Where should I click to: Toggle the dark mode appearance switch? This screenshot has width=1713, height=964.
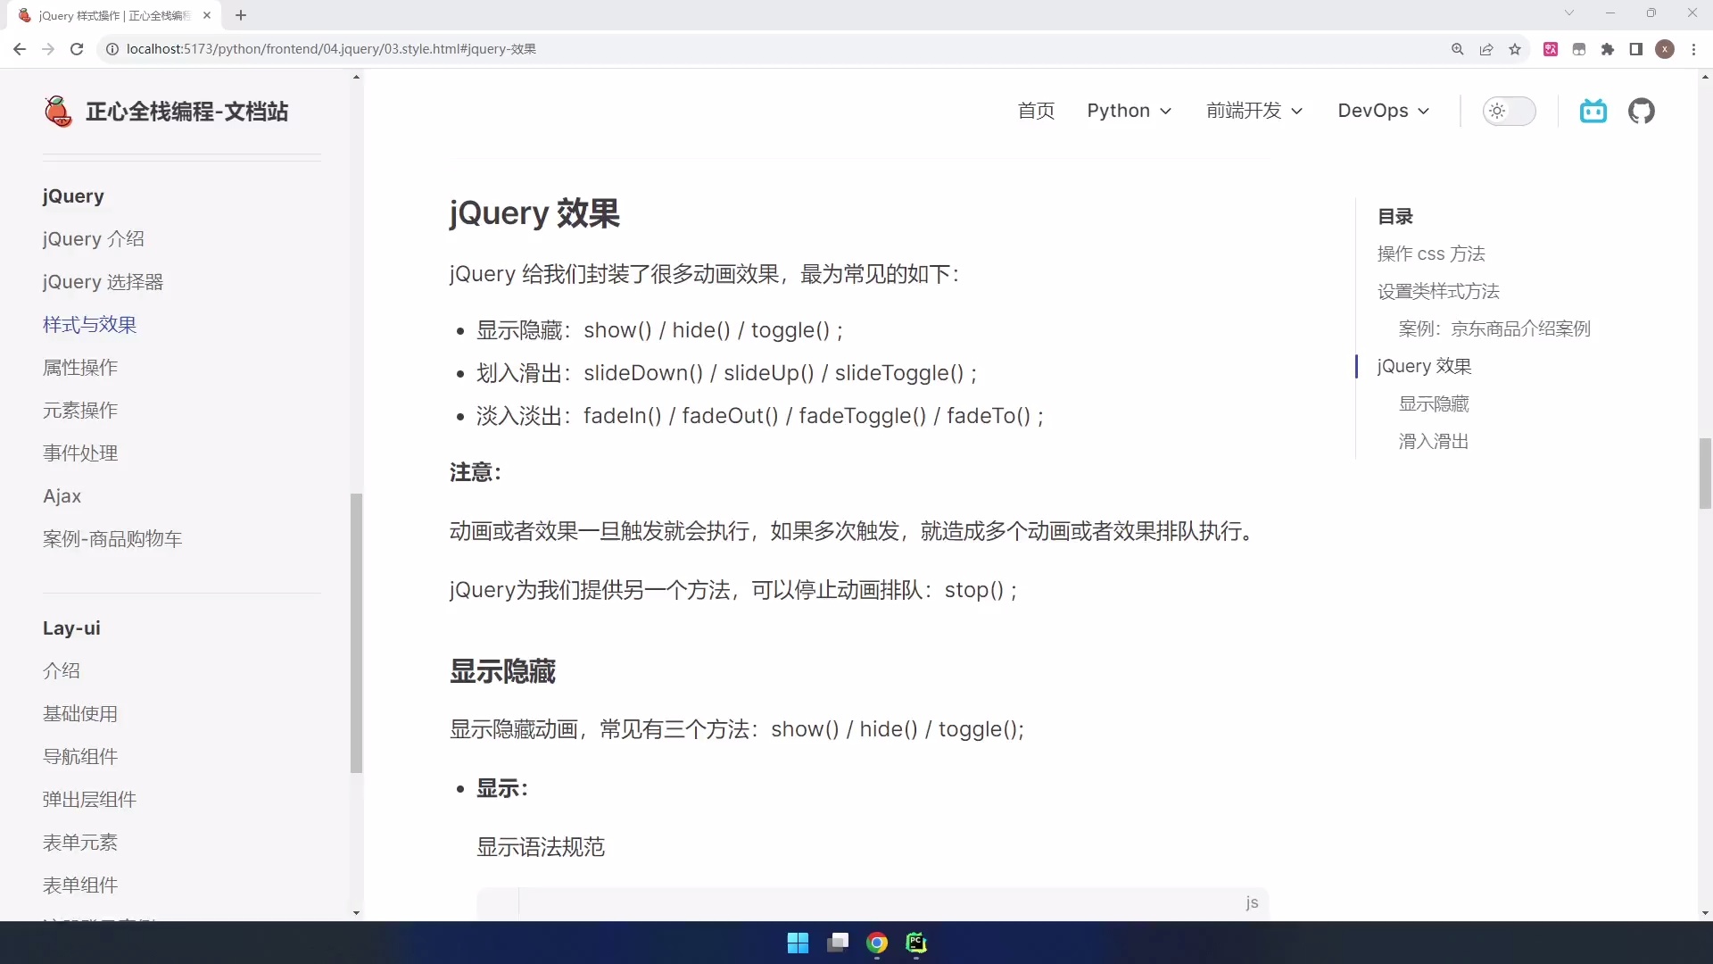coord(1509,111)
